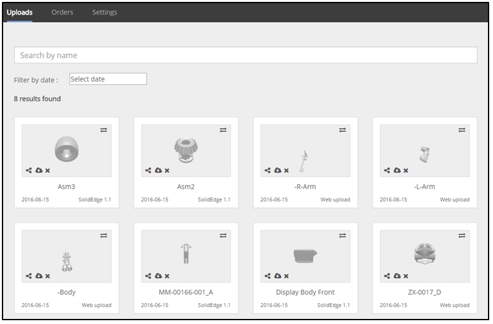
Task: Download the ZX-0017_D model
Action: pyautogui.click(x=397, y=276)
